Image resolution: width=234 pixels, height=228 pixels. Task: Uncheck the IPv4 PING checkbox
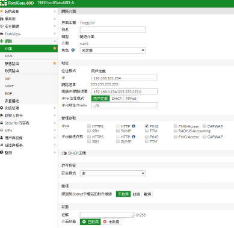pyautogui.click(x=147, y=126)
